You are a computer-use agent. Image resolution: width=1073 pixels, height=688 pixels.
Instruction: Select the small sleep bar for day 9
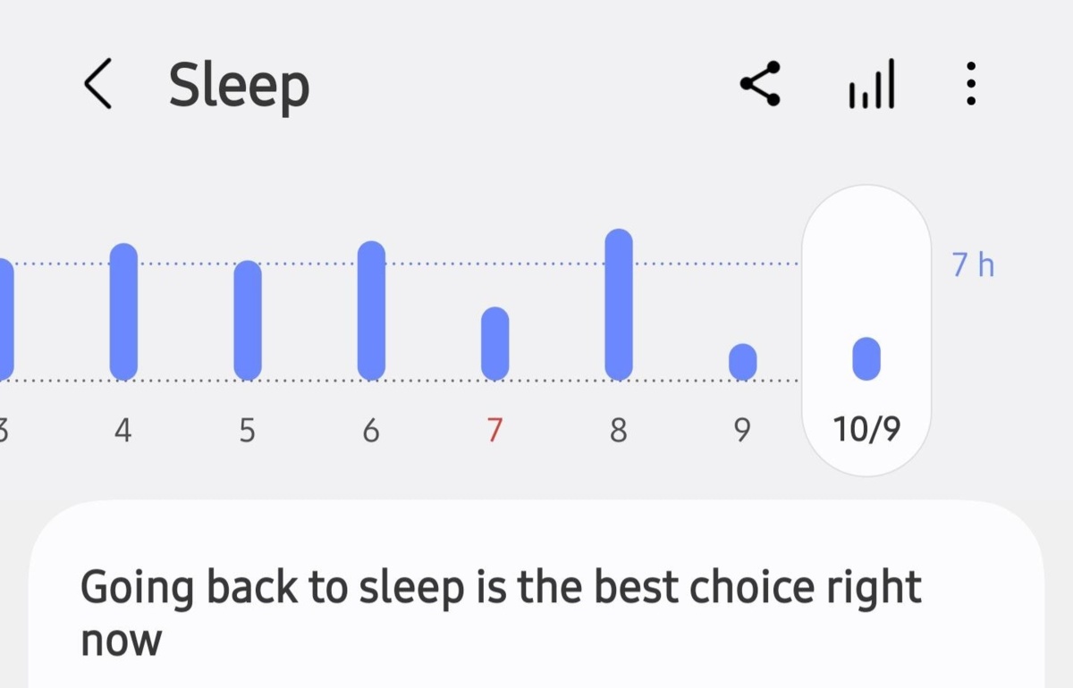(x=742, y=362)
